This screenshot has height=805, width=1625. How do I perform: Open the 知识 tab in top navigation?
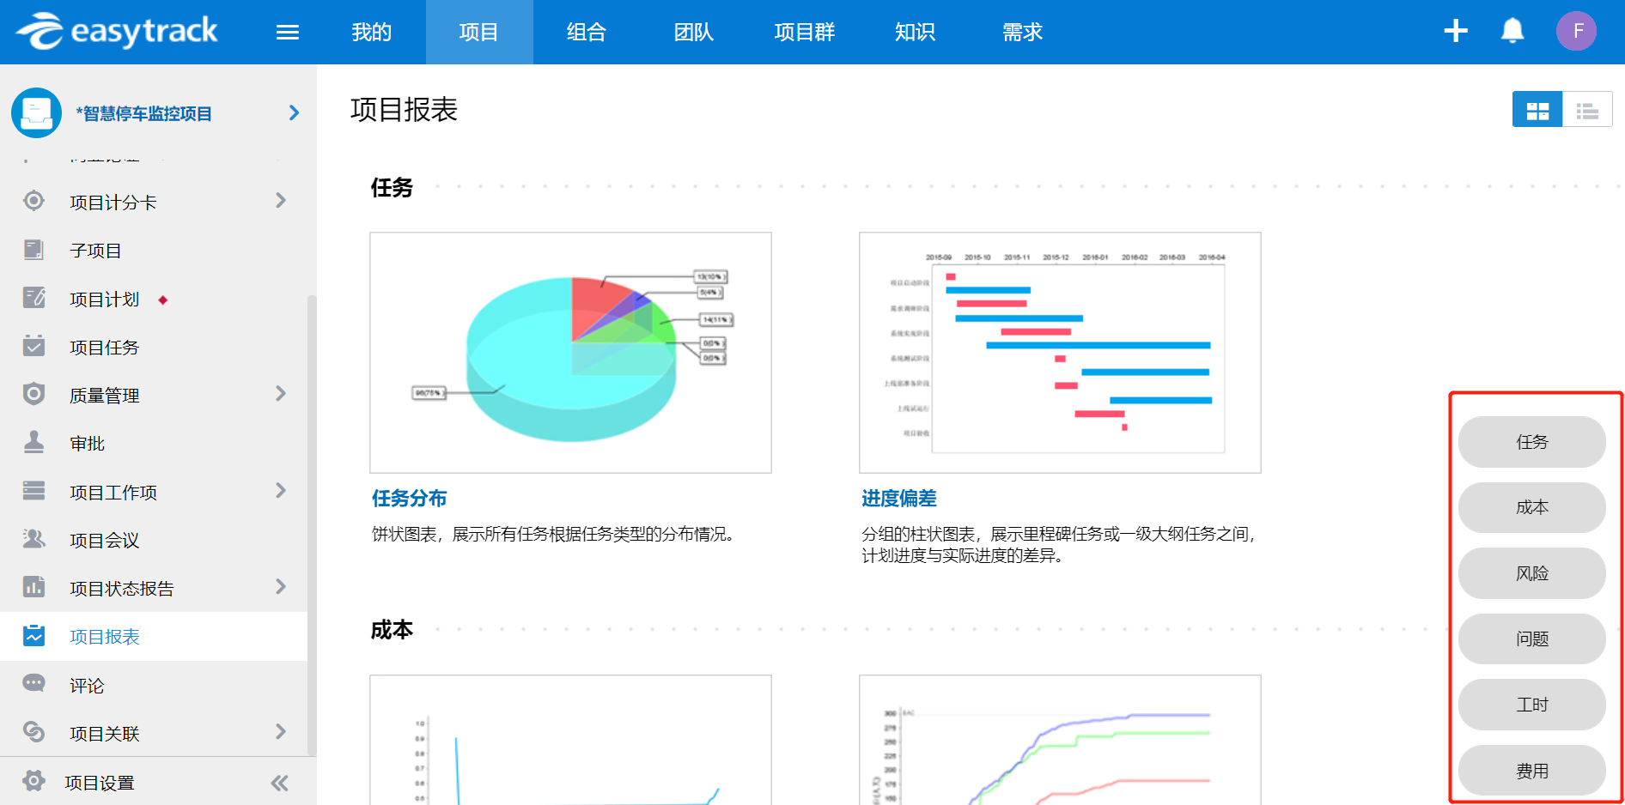coord(915,33)
